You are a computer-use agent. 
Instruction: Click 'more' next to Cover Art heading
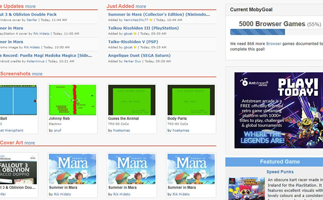coord(30,143)
